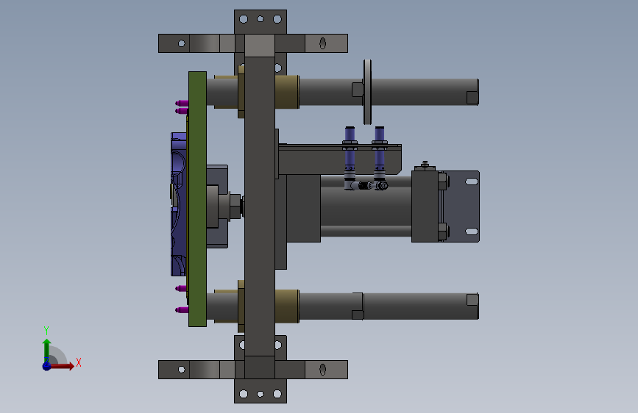The width and height of the screenshot is (638, 413).
Task: Select the bottom three-hole mounting bracket
Action: (x=260, y=391)
